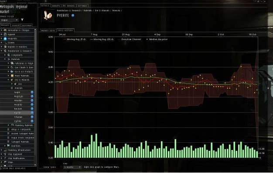The width and height of the screenshot is (273, 180).
Task: Collapse the Materials tree arrow
Action: (5, 59)
